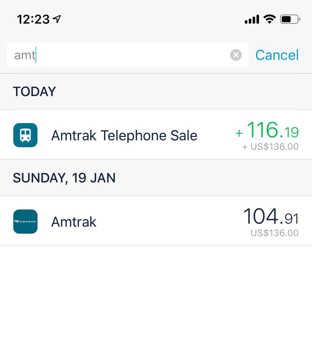Open the Amtrak Telephone Sale transaction

pos(124,135)
